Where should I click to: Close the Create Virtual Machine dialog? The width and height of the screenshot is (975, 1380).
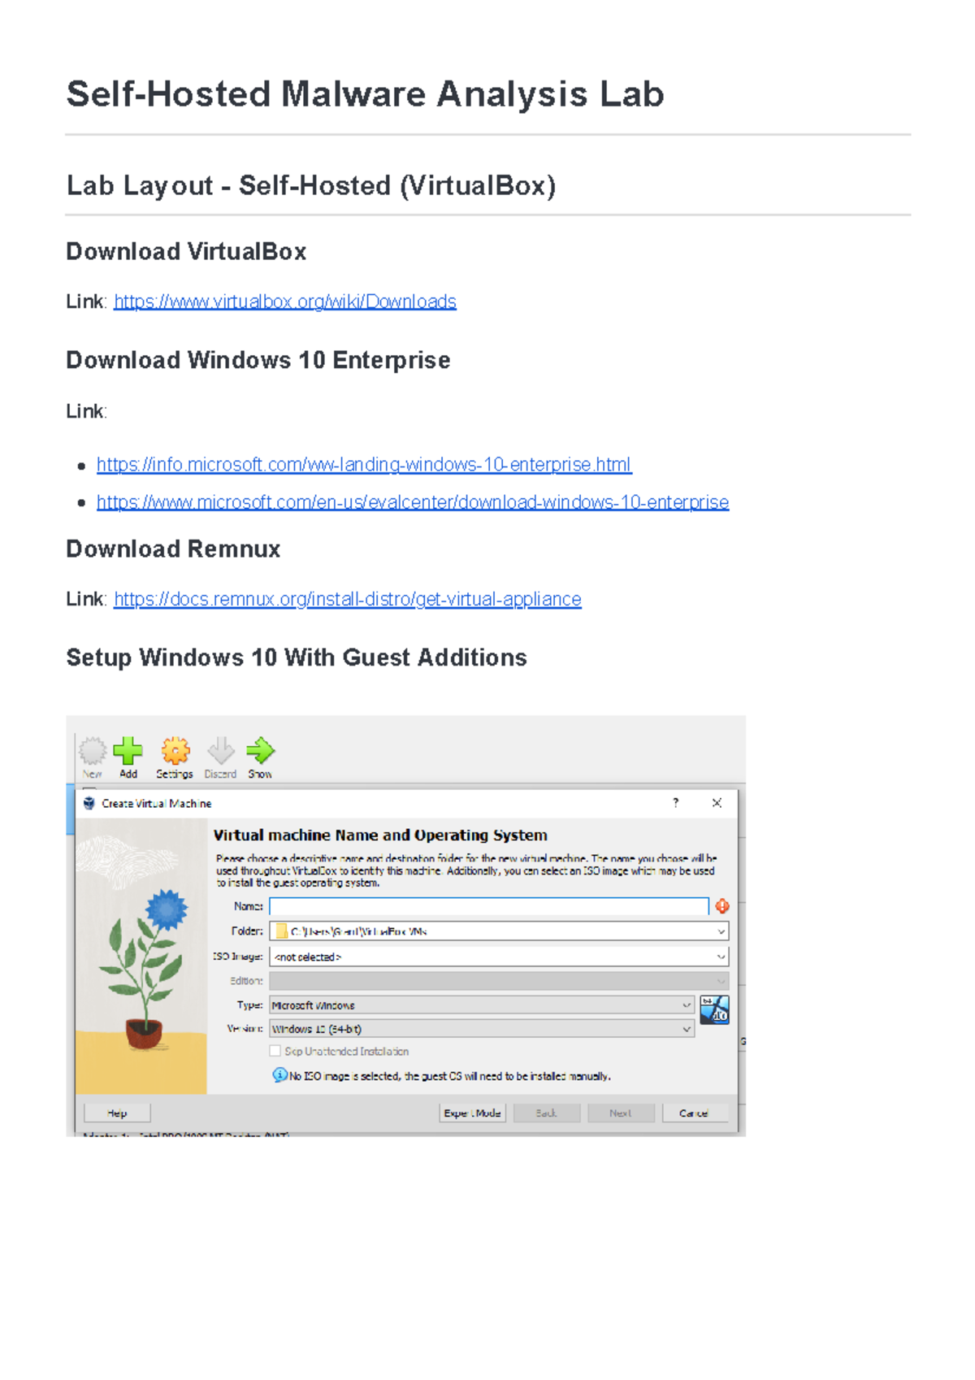coord(717,803)
